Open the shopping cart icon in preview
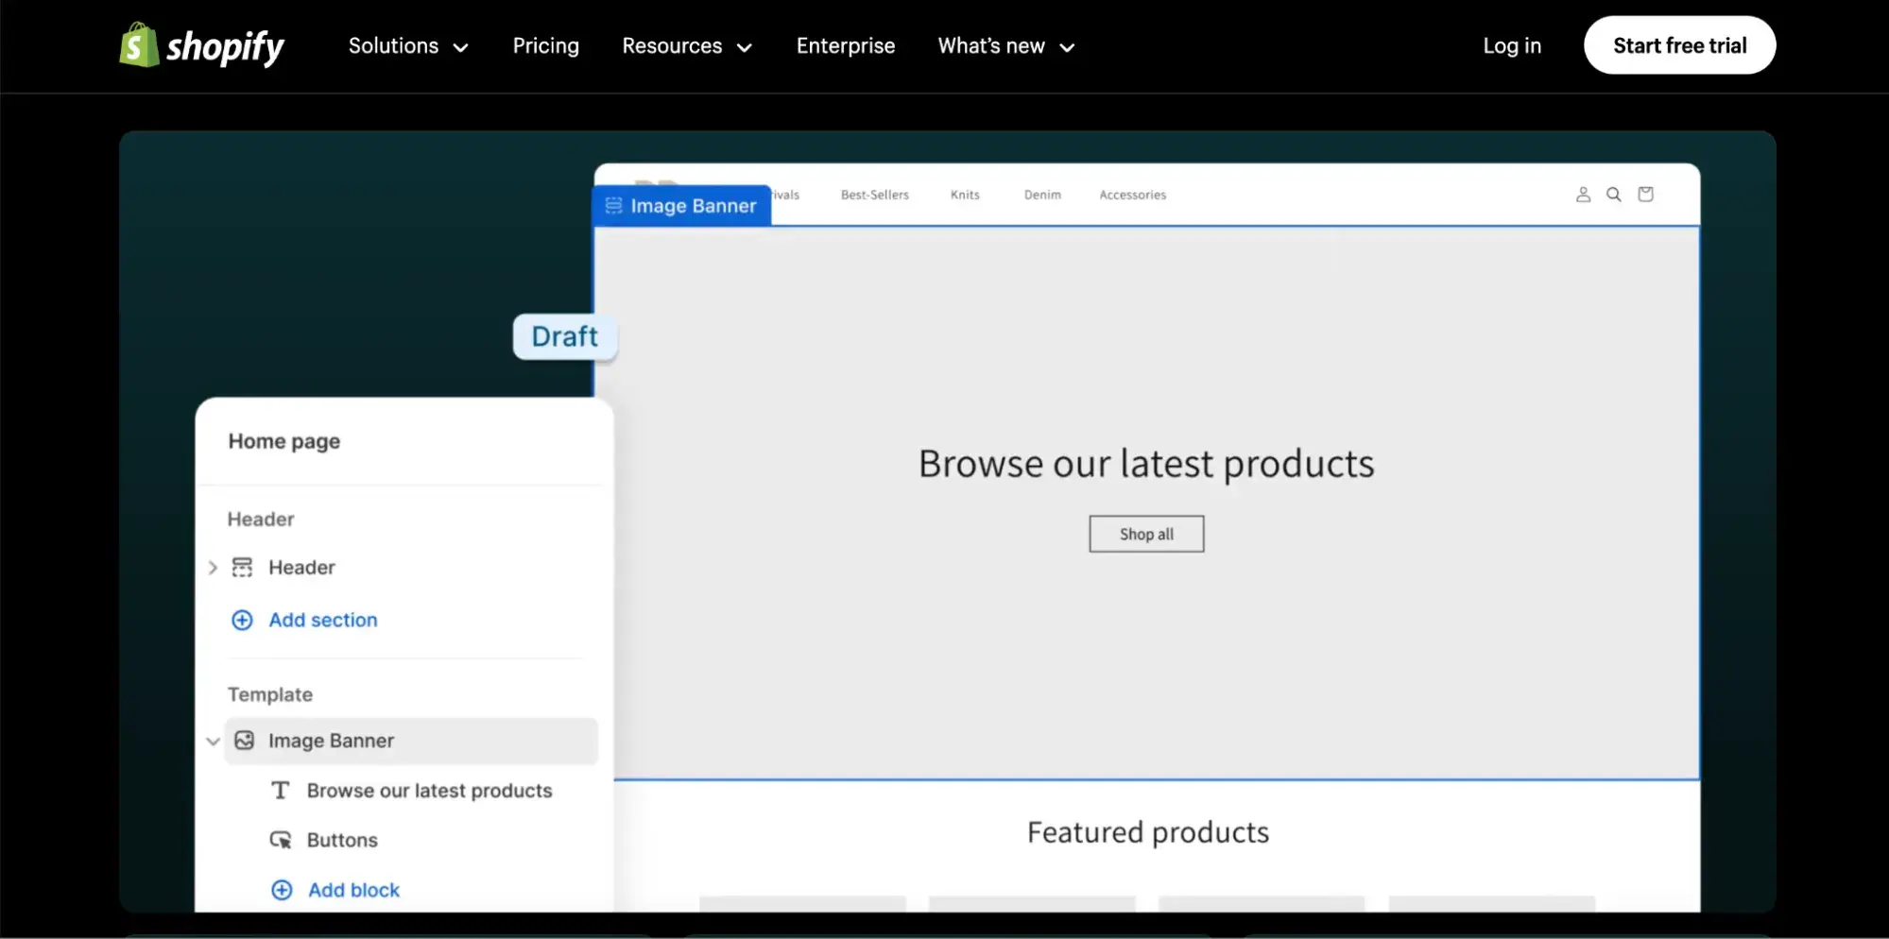This screenshot has width=1889, height=939. click(1645, 195)
